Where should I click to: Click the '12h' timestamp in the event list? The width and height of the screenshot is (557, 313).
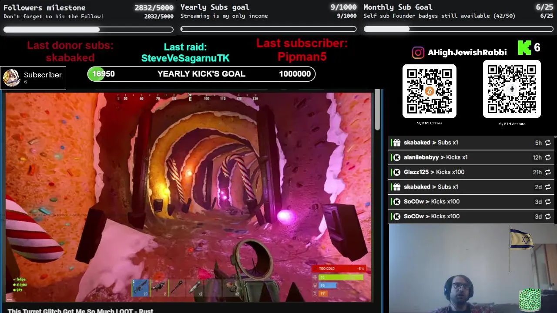[537, 157]
